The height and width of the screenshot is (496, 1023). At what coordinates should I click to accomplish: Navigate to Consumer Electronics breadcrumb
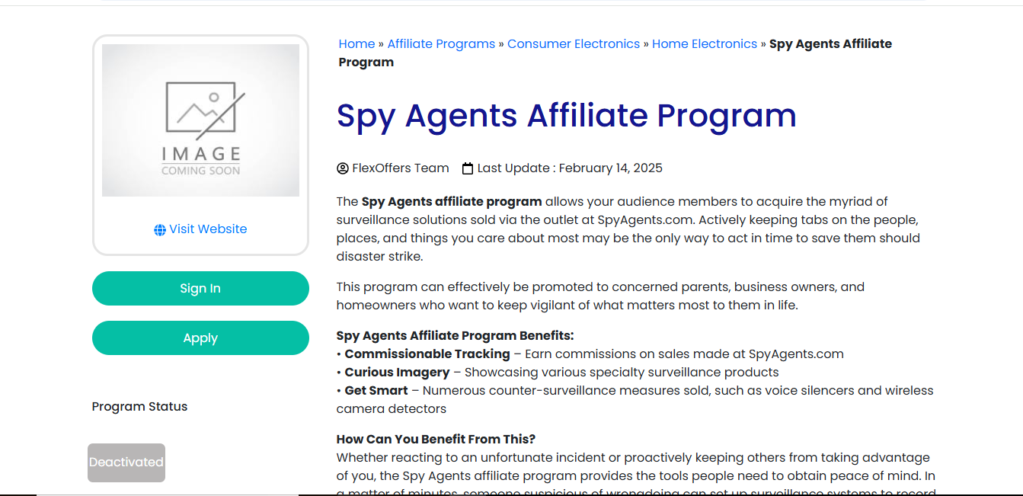(574, 44)
